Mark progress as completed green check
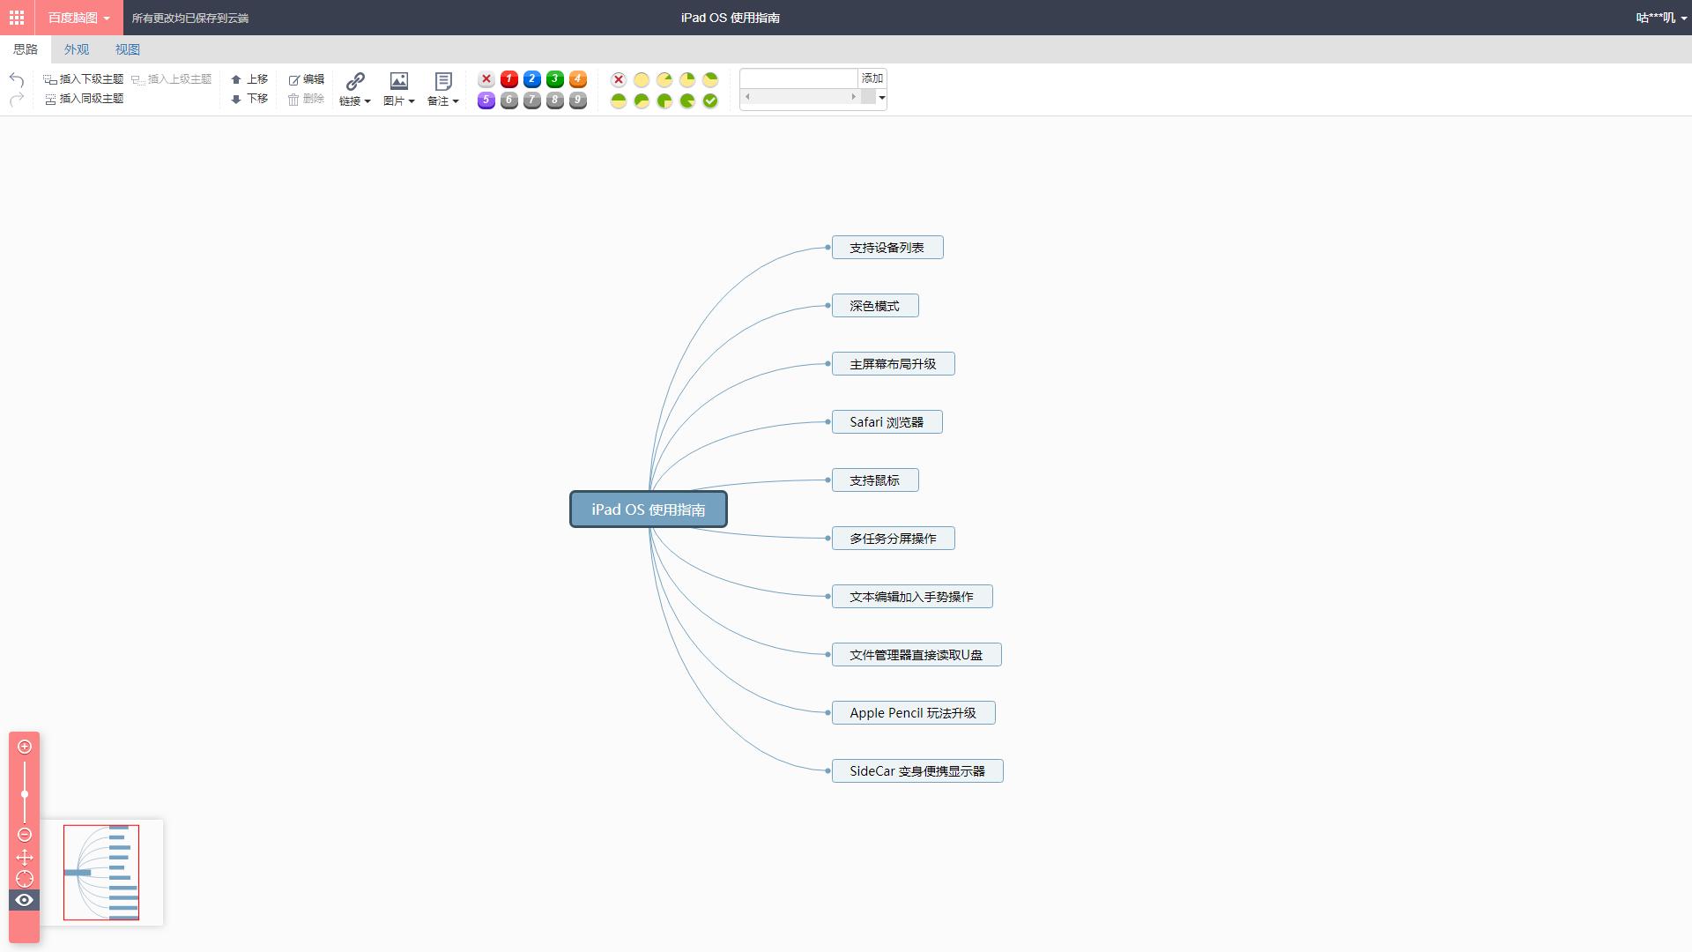 pyautogui.click(x=710, y=100)
